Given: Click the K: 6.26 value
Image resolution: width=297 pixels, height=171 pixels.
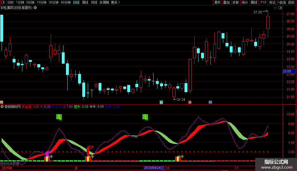Looking at the screenshot, I should [x=45, y=107].
